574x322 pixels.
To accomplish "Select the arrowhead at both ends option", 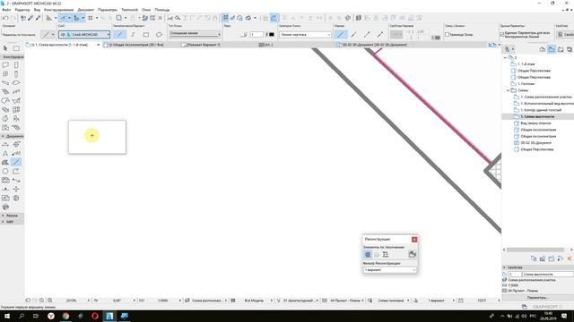I will [x=380, y=34].
